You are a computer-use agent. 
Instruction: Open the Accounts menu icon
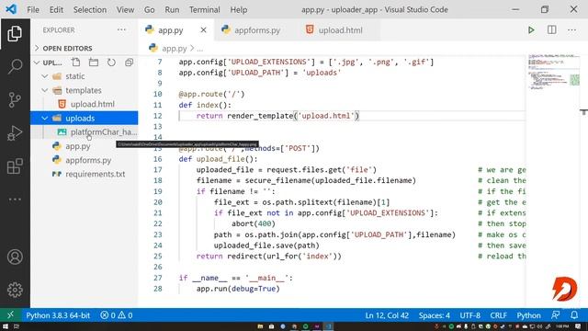(x=15, y=257)
